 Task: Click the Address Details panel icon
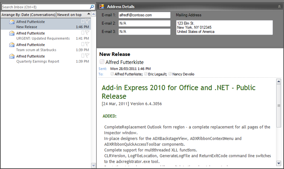[102, 7]
